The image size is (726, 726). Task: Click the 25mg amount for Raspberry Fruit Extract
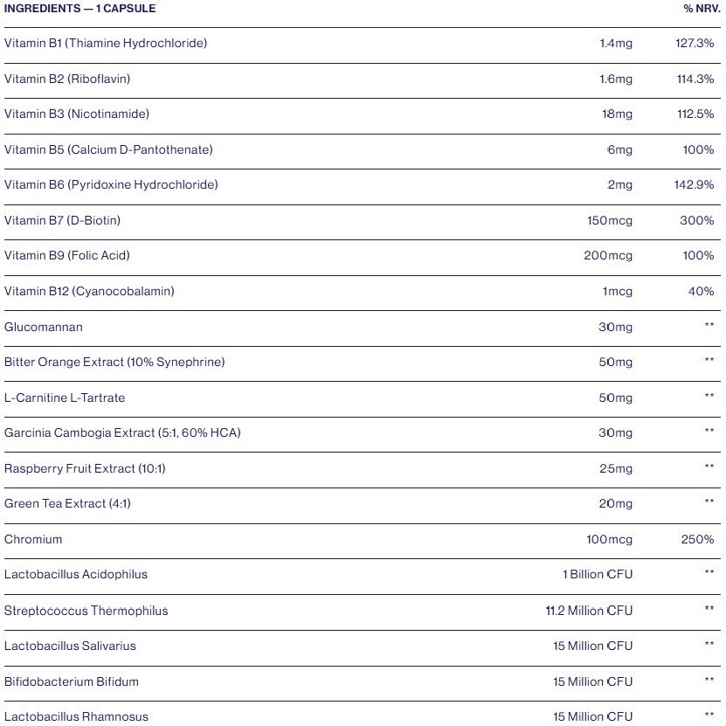(x=616, y=468)
